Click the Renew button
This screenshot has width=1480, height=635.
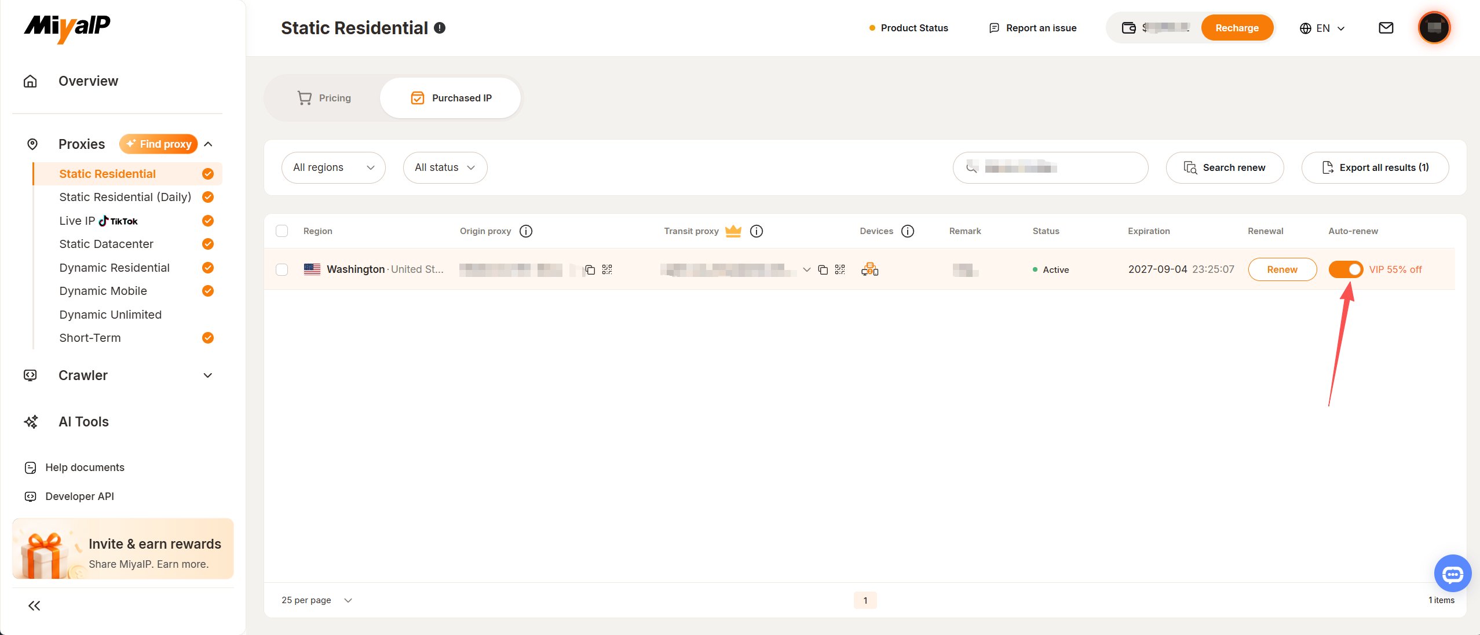pos(1282,269)
